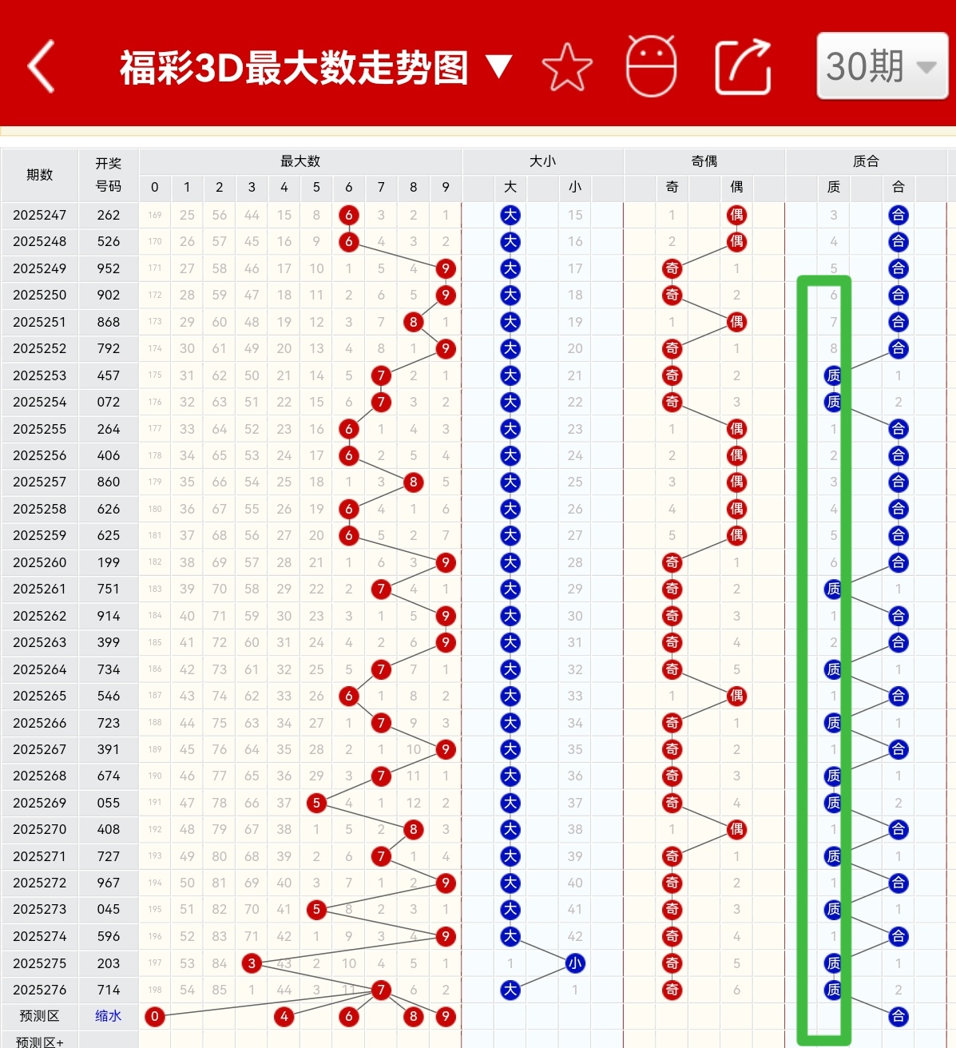The height and width of the screenshot is (1048, 956).
Task: Click blue 质 ball in row 2025276
Action: (834, 990)
